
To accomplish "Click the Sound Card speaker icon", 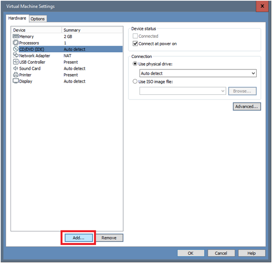I will pos(16,68).
